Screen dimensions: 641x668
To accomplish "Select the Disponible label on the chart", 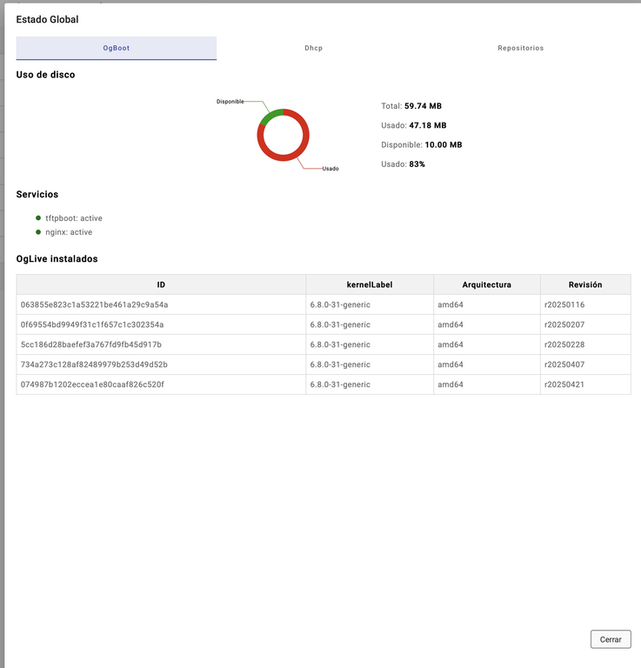I will pyautogui.click(x=230, y=102).
